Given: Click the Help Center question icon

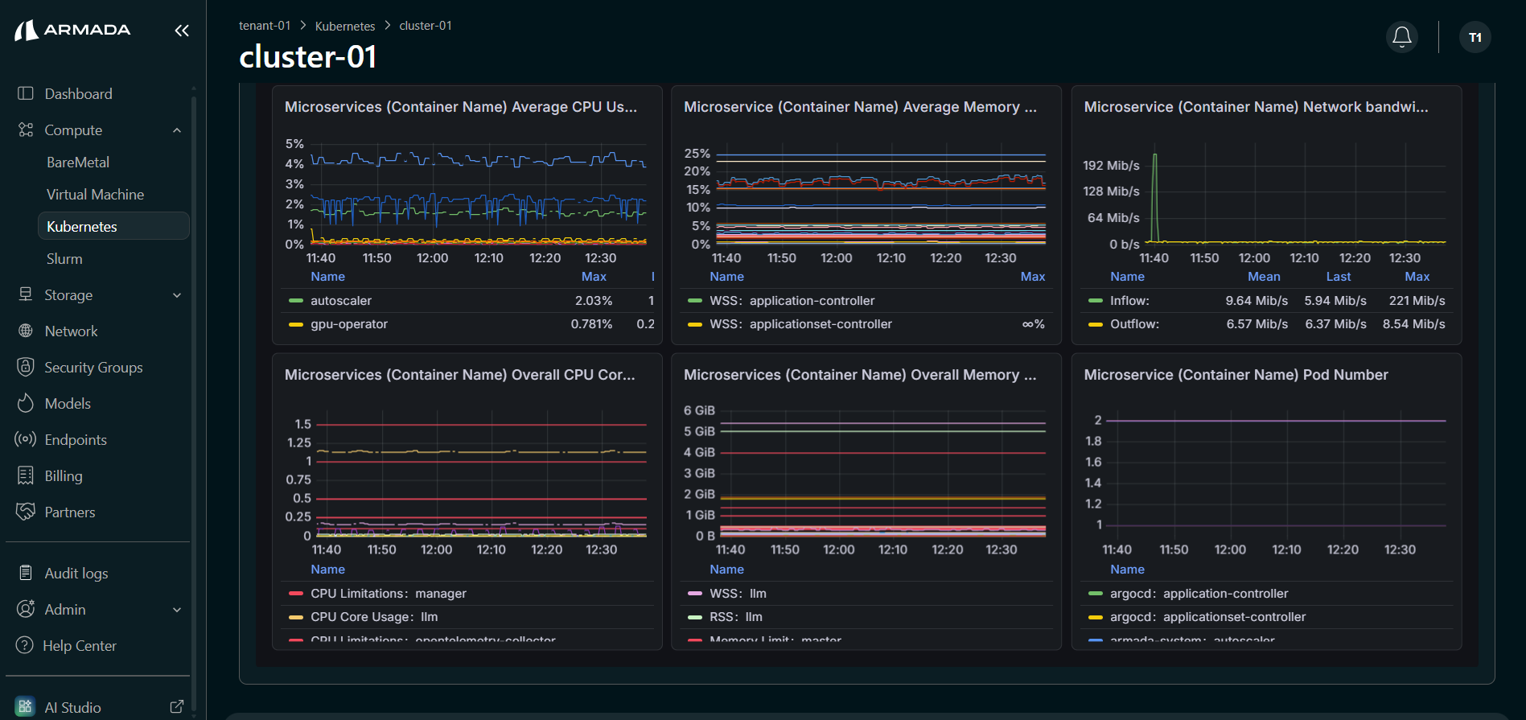Looking at the screenshot, I should (25, 645).
